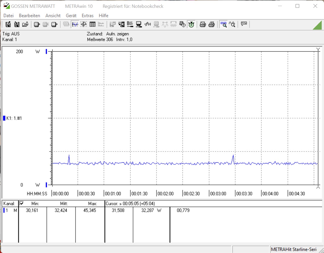
Task: Click the instrument memory M device icon
Action: coord(54,24)
